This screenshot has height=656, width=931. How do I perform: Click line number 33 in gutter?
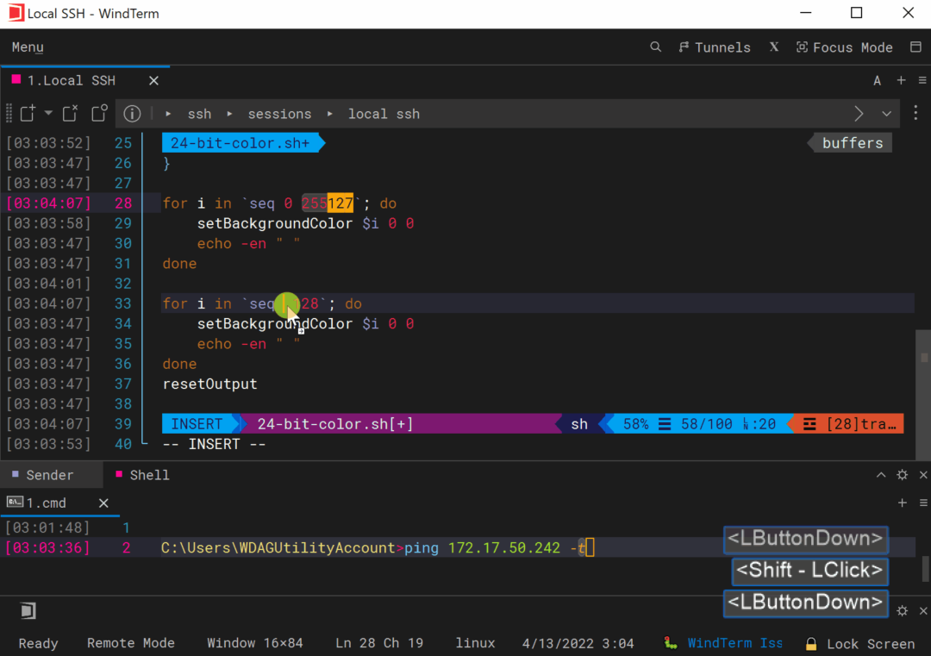(x=123, y=303)
